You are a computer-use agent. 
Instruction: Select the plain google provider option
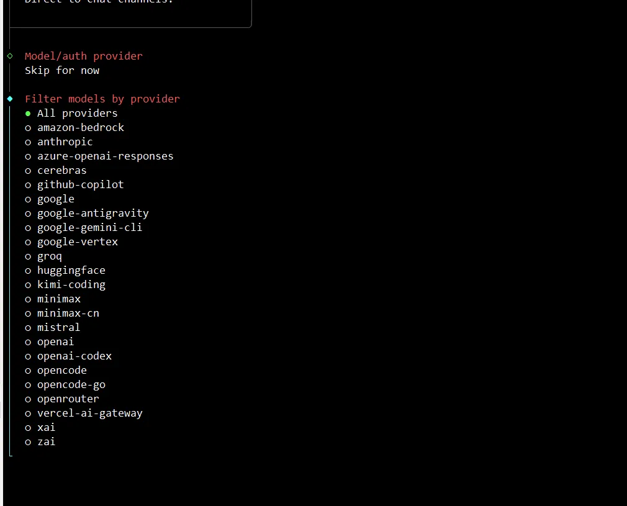click(x=50, y=199)
